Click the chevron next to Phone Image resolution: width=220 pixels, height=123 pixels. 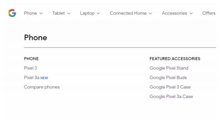(x=41, y=13)
